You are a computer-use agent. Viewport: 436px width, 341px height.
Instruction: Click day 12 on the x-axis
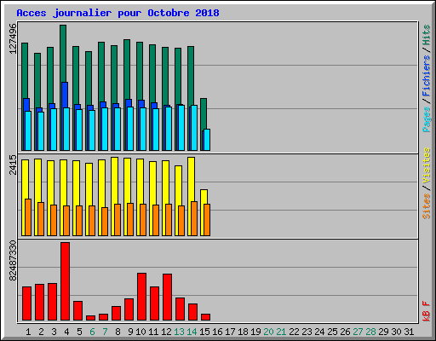(x=166, y=332)
